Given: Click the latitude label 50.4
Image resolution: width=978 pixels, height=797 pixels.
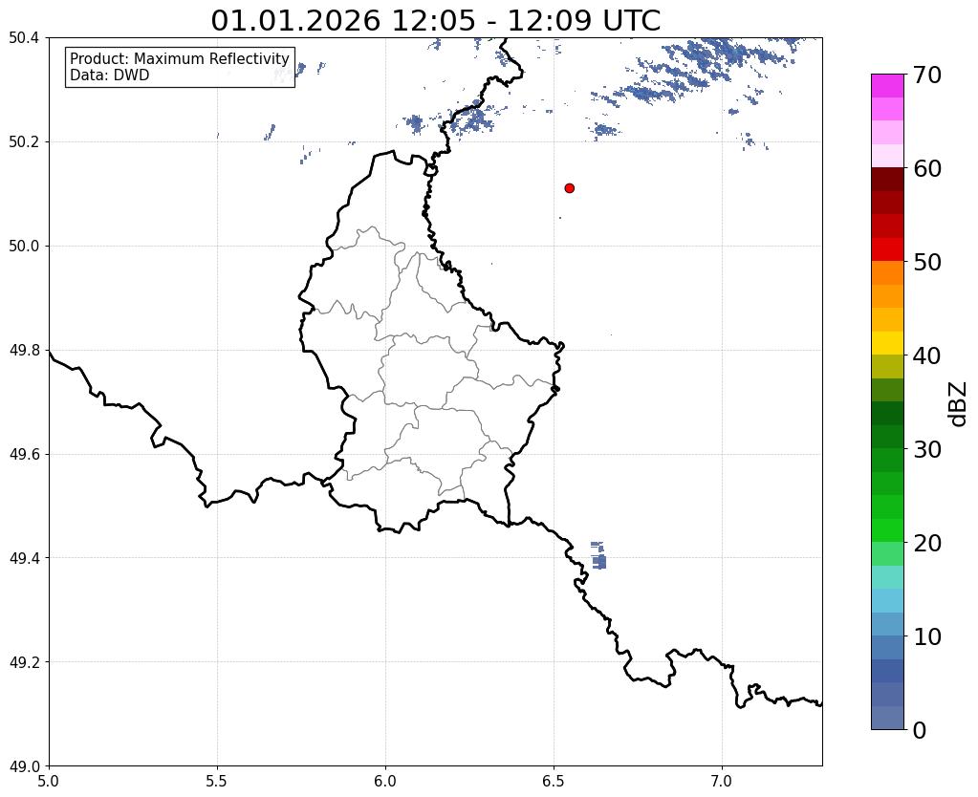Looking at the screenshot, I should (24, 38).
